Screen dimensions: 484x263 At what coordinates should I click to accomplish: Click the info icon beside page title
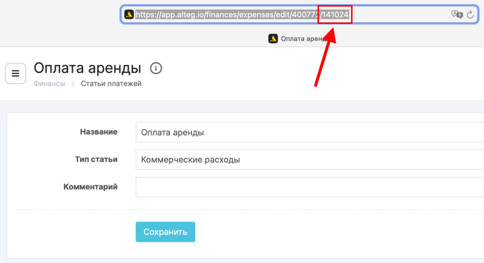coord(156,68)
